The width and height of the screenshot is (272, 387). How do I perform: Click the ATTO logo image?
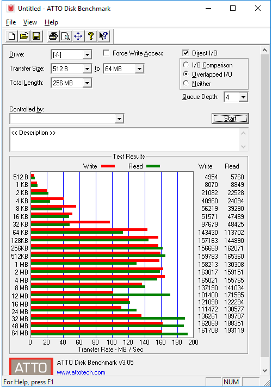(x=31, y=366)
